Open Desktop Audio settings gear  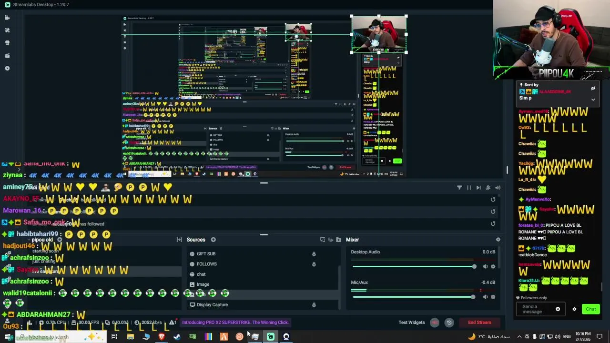point(493,266)
